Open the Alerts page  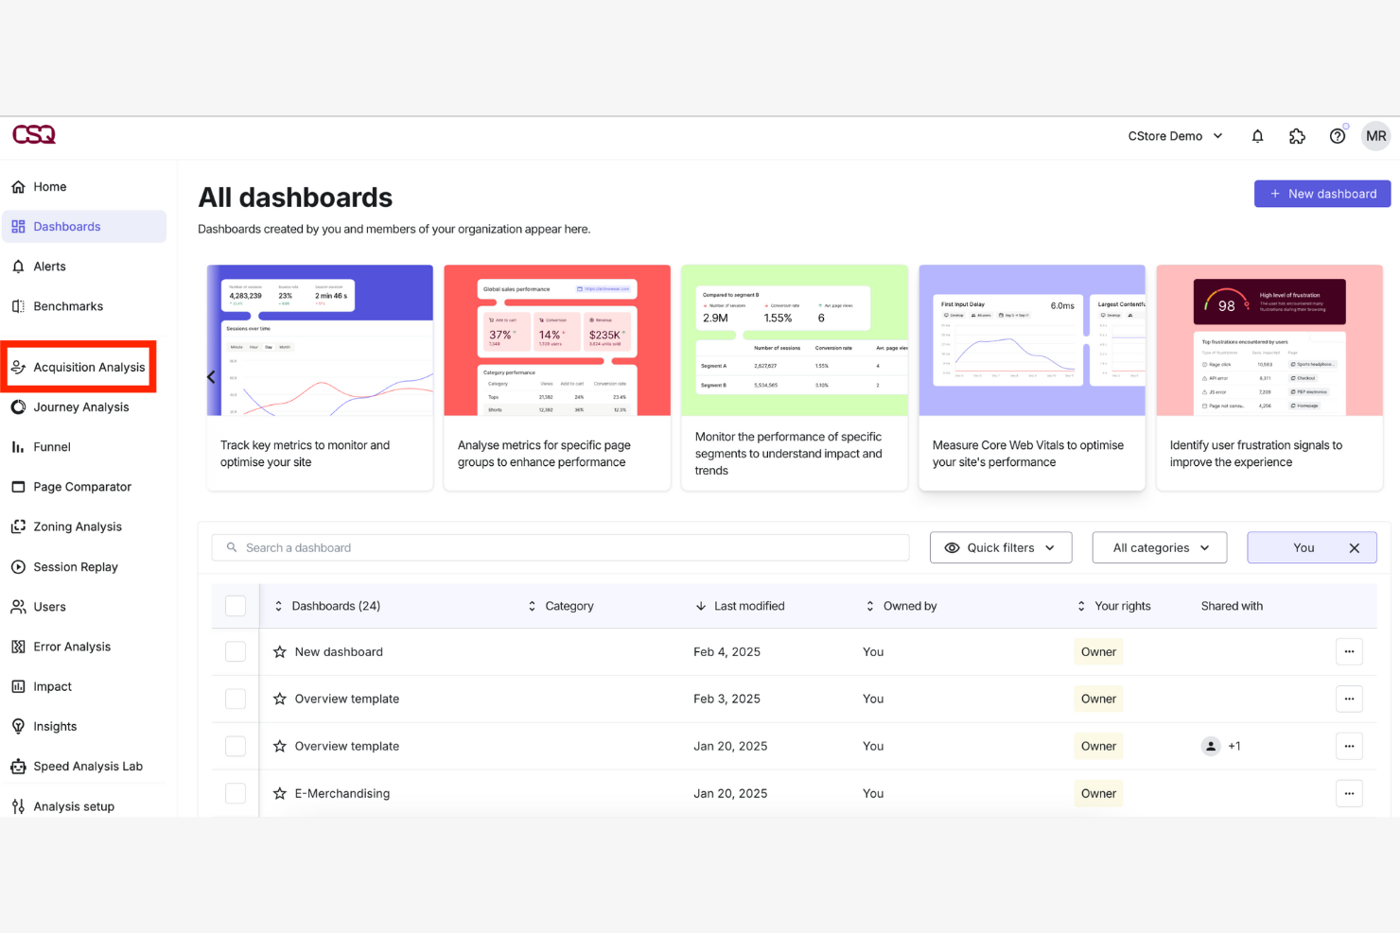[x=48, y=266]
